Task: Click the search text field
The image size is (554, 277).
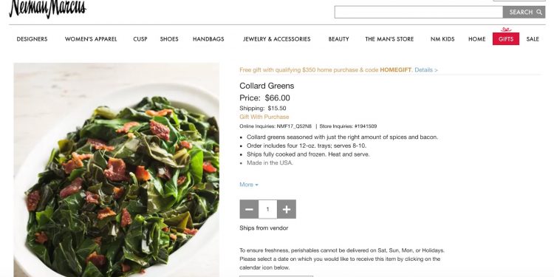Action: [419, 12]
